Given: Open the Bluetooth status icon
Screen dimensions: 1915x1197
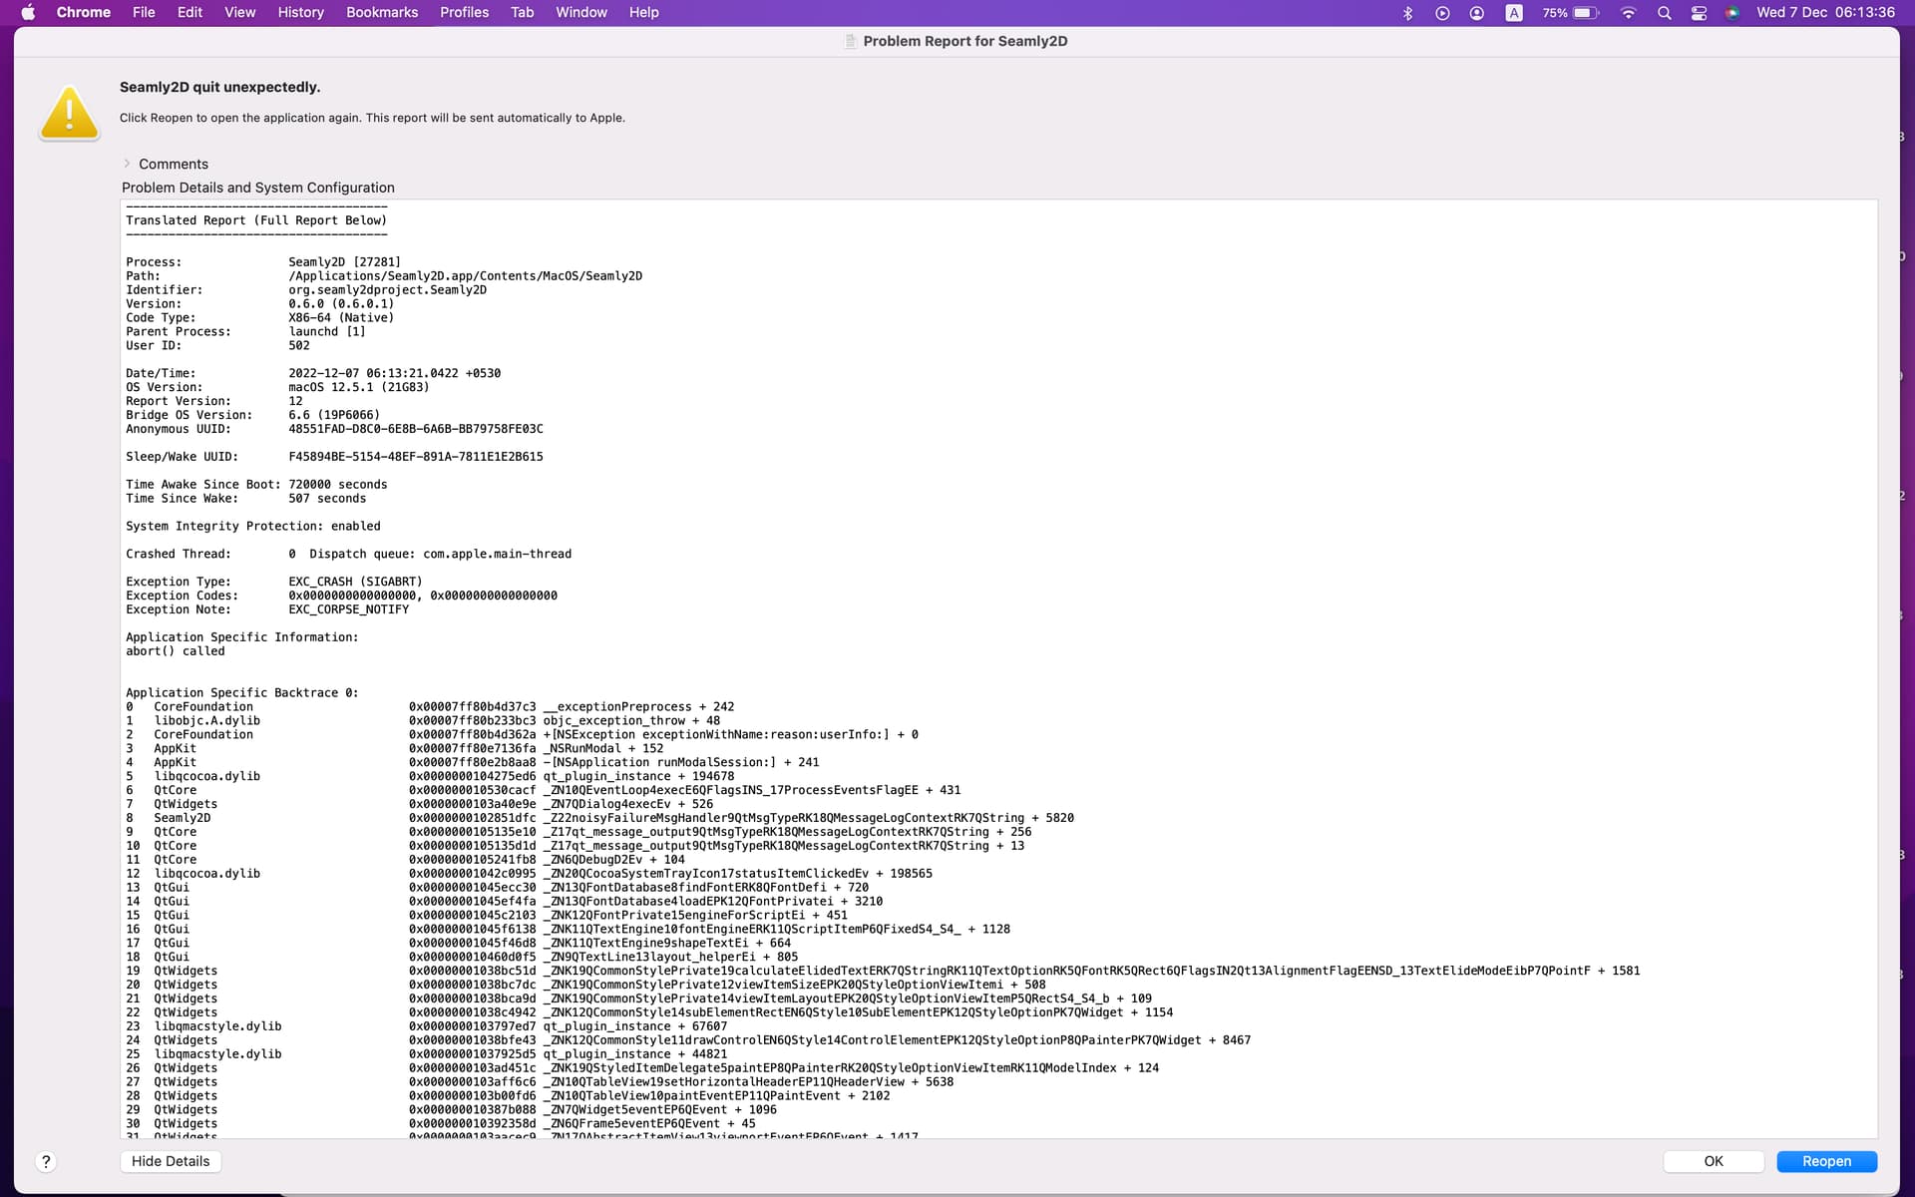Looking at the screenshot, I should [1407, 13].
